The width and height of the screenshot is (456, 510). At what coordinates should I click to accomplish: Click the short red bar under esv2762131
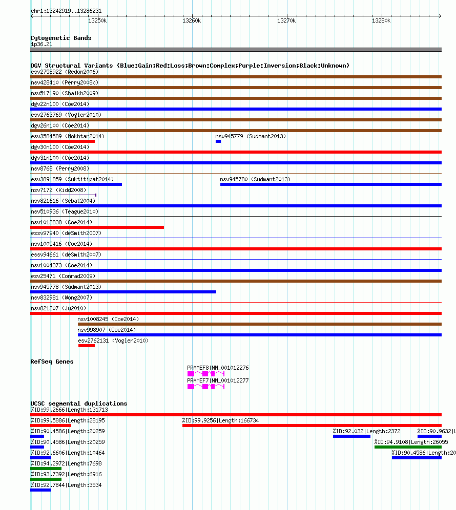click(x=87, y=346)
